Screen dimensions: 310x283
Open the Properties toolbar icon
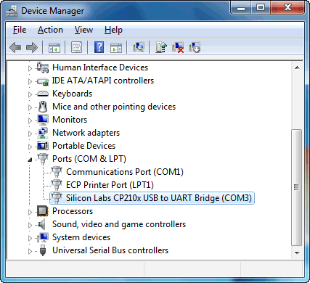coord(77,47)
